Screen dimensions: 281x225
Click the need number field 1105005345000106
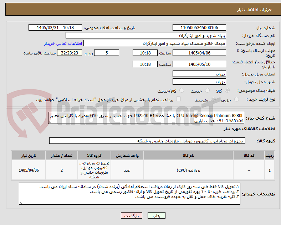tap(199, 28)
